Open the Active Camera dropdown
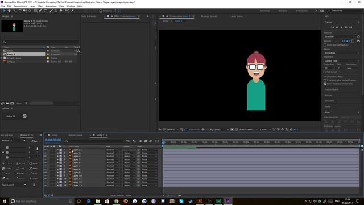364x205 pixels. point(248,129)
